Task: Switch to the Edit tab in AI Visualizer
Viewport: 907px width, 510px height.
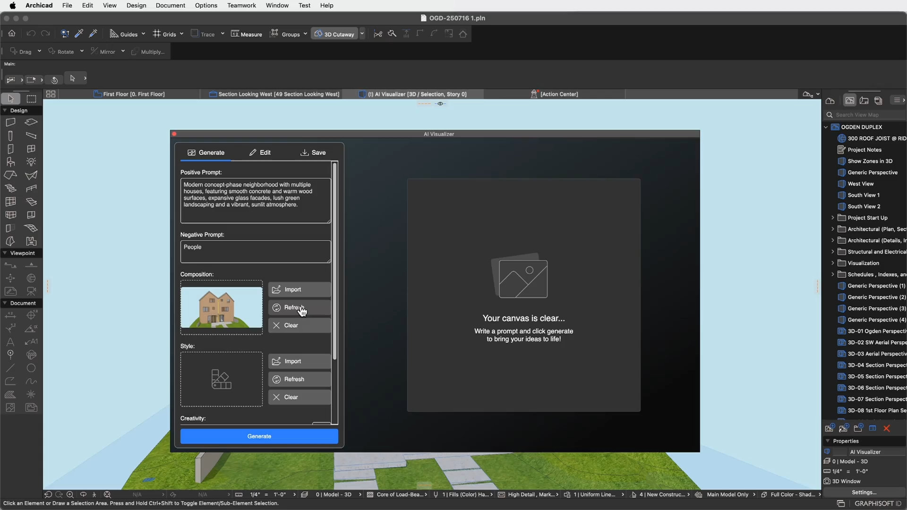Action: coord(260,153)
